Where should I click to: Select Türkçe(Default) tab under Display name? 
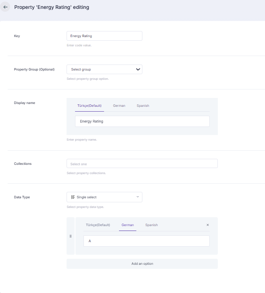click(x=90, y=106)
